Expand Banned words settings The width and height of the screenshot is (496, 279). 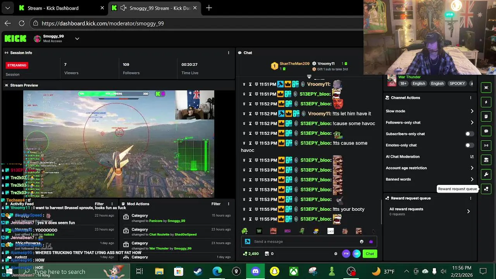coord(430,179)
